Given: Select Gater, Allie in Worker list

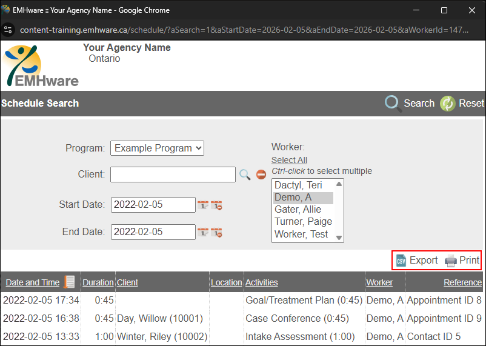Looking at the screenshot, I should pyautogui.click(x=298, y=210).
